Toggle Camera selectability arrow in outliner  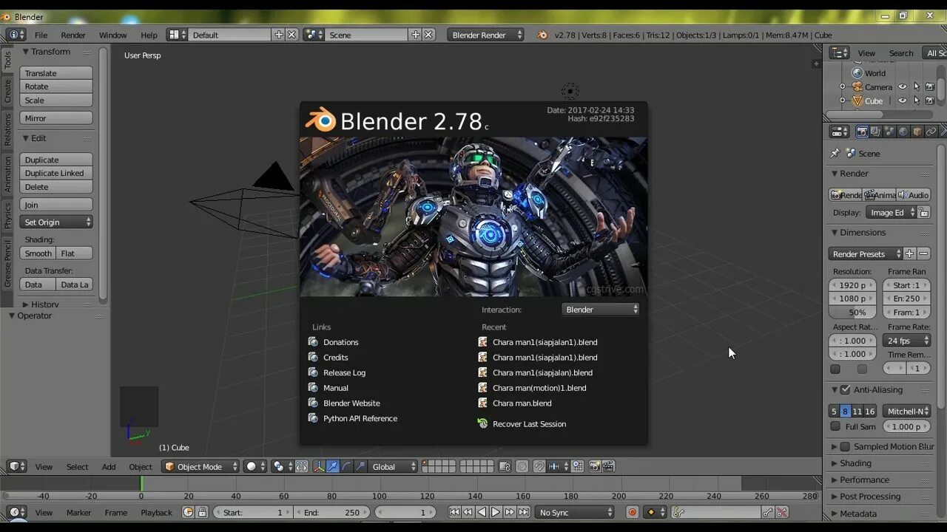pos(917,87)
